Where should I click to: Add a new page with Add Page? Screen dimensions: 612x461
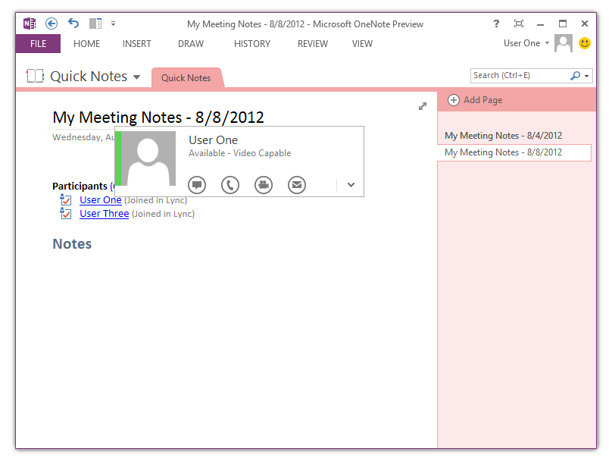[475, 100]
